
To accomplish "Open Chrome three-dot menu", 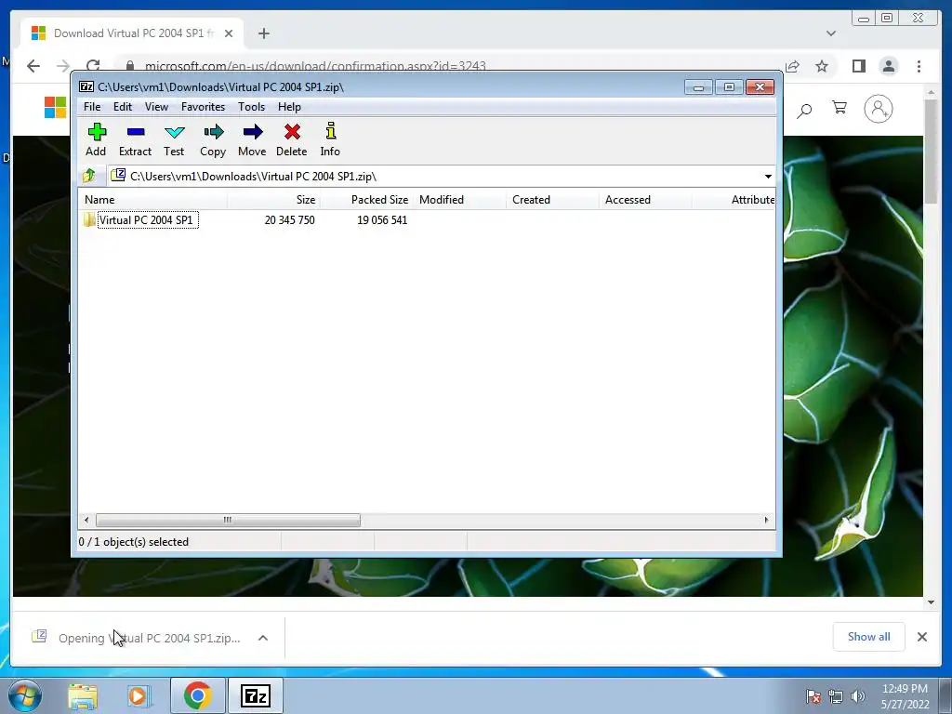I will click(919, 66).
